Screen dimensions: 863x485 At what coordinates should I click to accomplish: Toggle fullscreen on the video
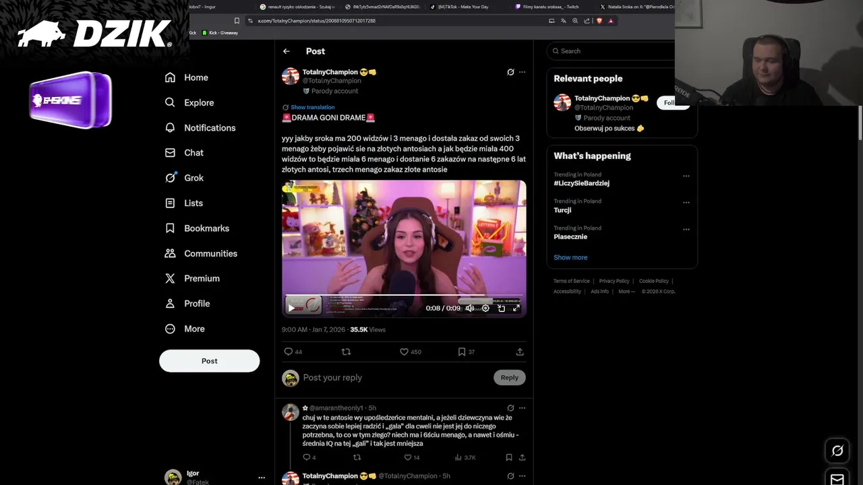(516, 308)
